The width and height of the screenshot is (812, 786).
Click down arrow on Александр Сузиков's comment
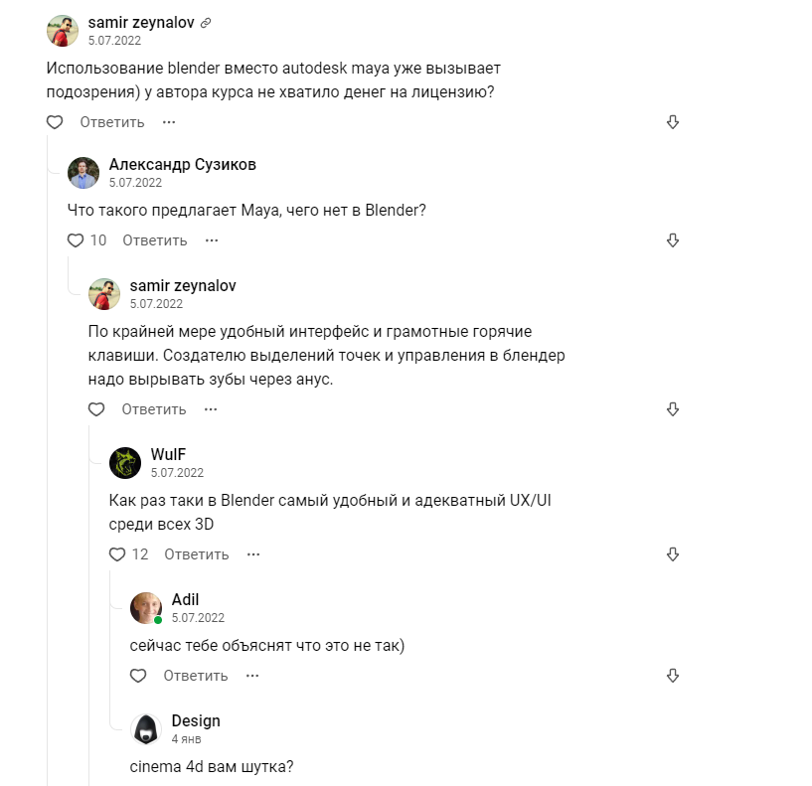point(672,240)
